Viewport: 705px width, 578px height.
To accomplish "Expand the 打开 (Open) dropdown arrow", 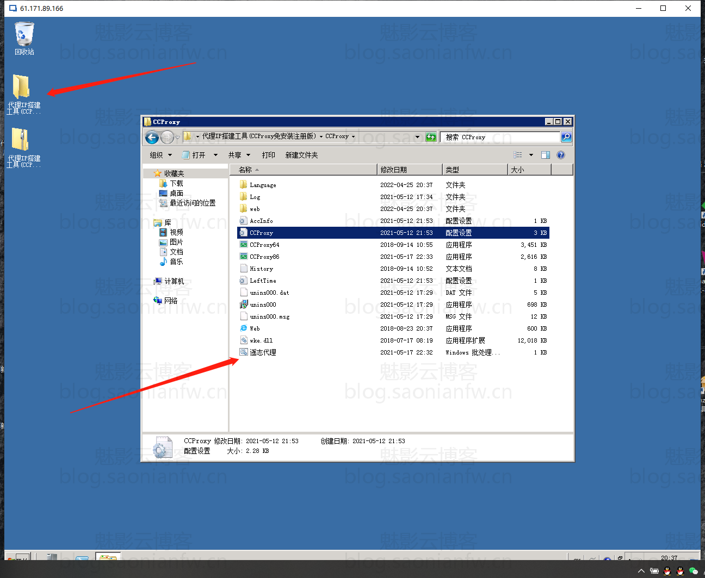I will 215,155.
